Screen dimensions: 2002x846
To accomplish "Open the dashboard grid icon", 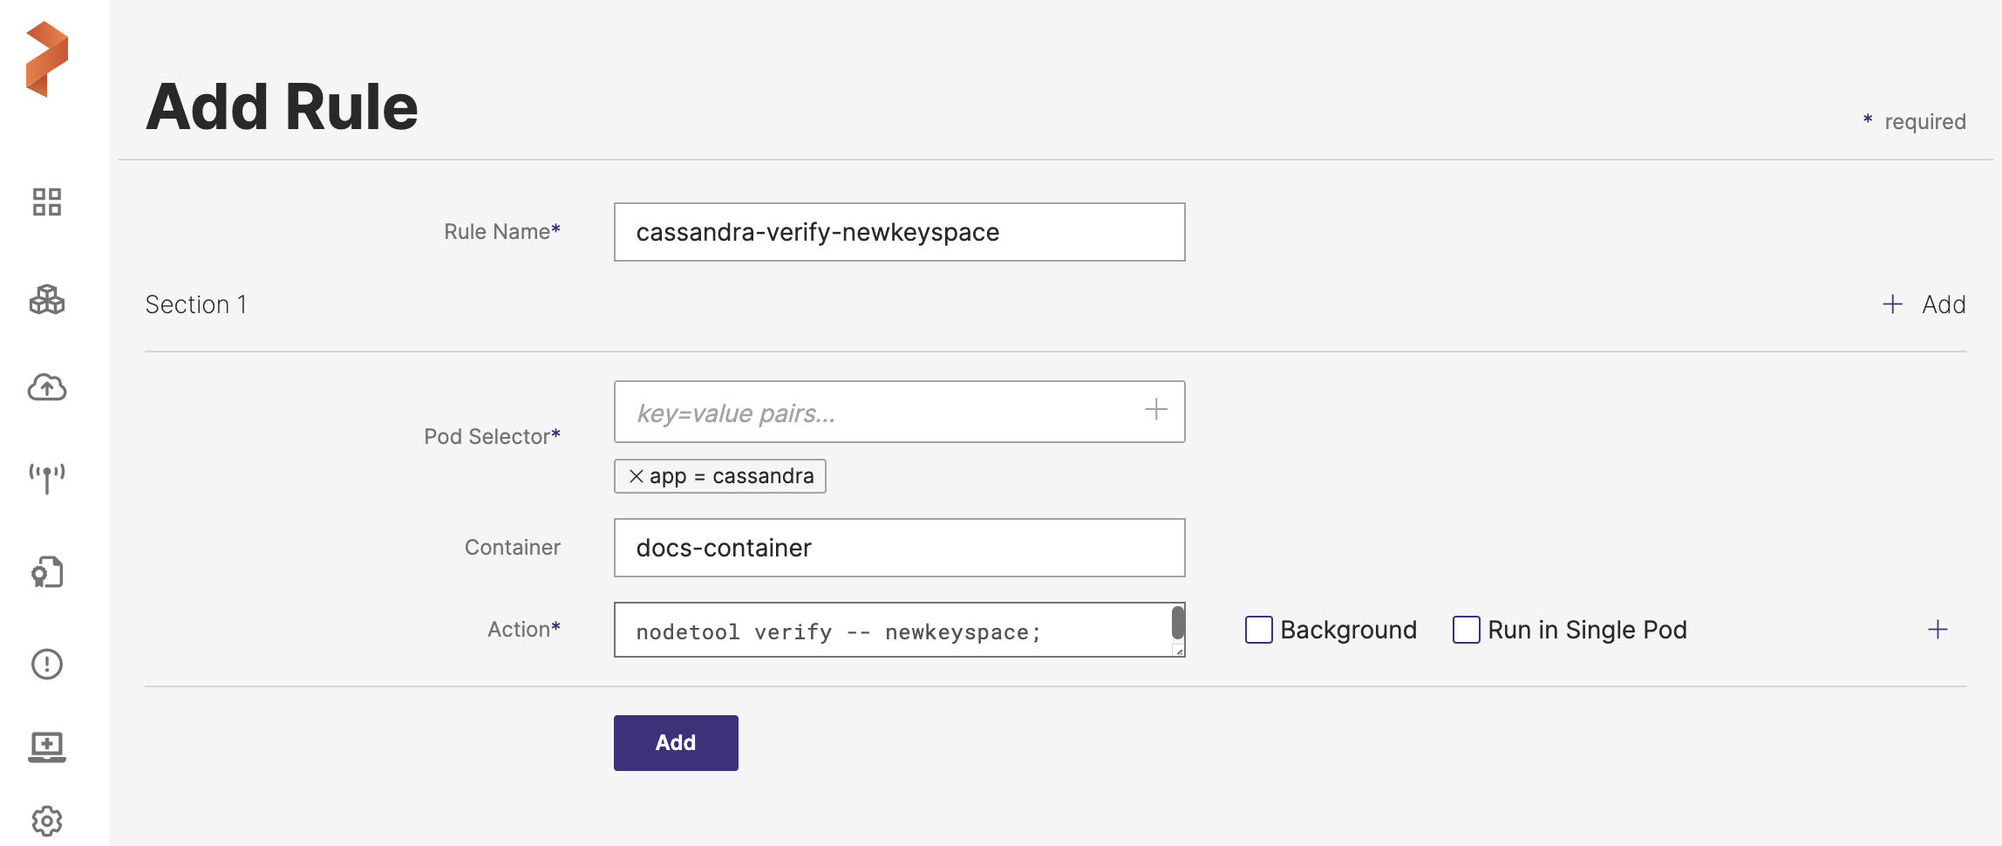I will (47, 202).
